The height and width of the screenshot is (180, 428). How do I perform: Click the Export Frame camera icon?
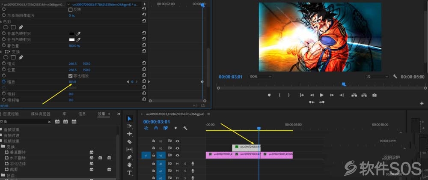(374, 95)
